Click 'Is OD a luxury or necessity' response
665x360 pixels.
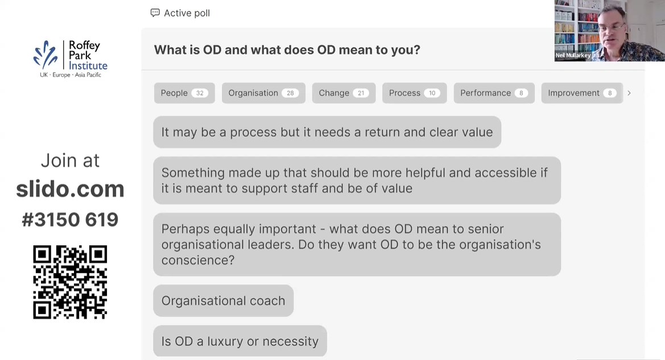(x=240, y=341)
